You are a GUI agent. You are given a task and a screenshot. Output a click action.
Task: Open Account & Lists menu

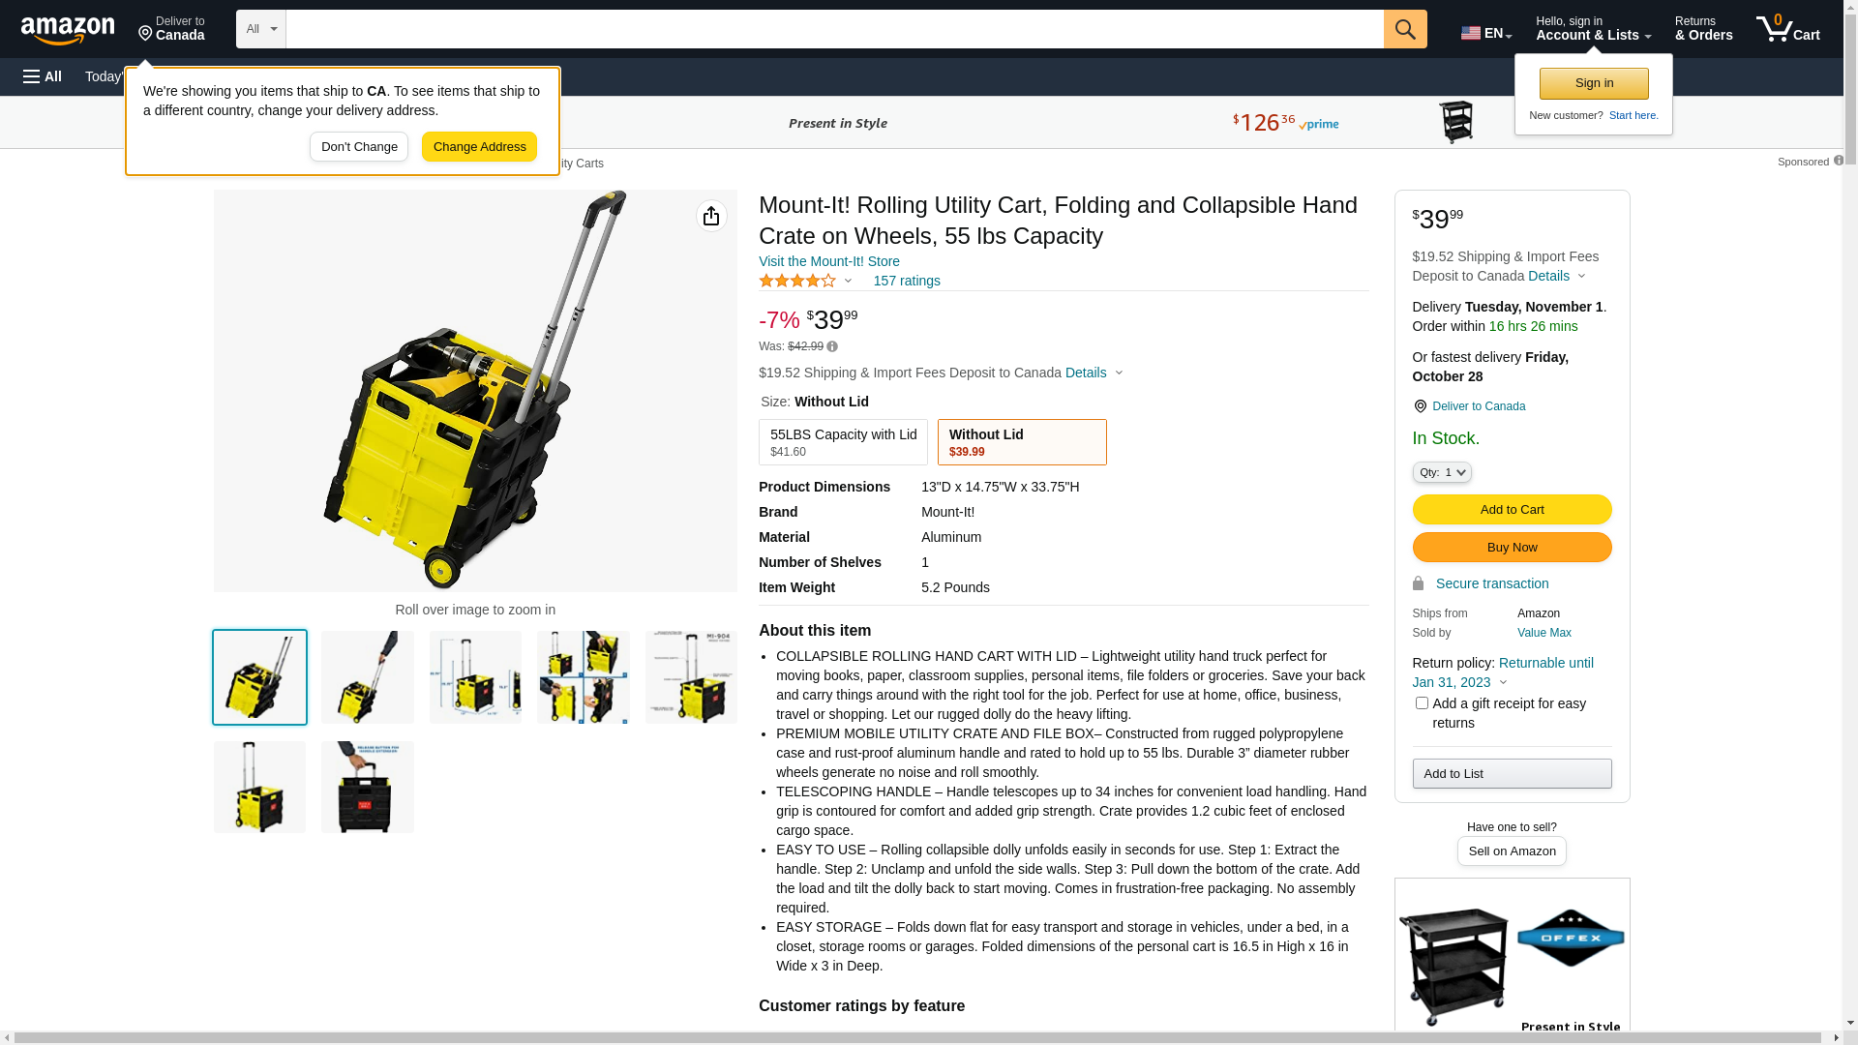[1593, 29]
